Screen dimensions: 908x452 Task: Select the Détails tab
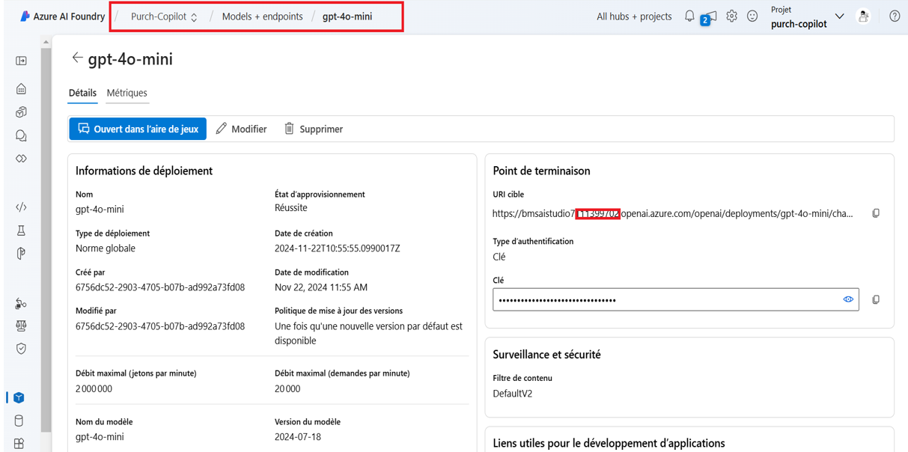coord(82,93)
